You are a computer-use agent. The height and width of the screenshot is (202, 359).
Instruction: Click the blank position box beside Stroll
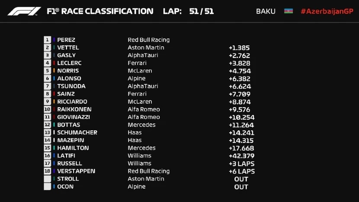[x=47, y=179]
